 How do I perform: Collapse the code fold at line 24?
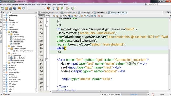[47, 25]
